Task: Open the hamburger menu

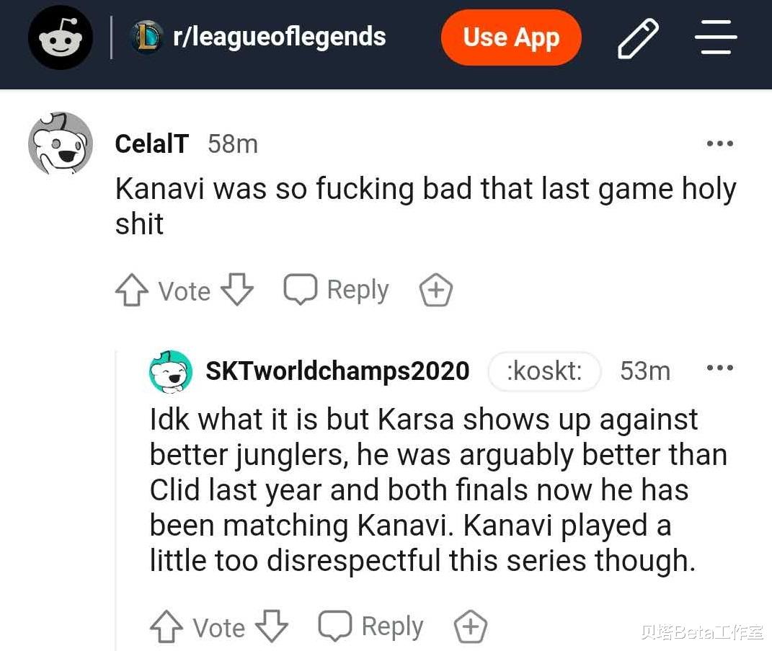Action: point(716,37)
